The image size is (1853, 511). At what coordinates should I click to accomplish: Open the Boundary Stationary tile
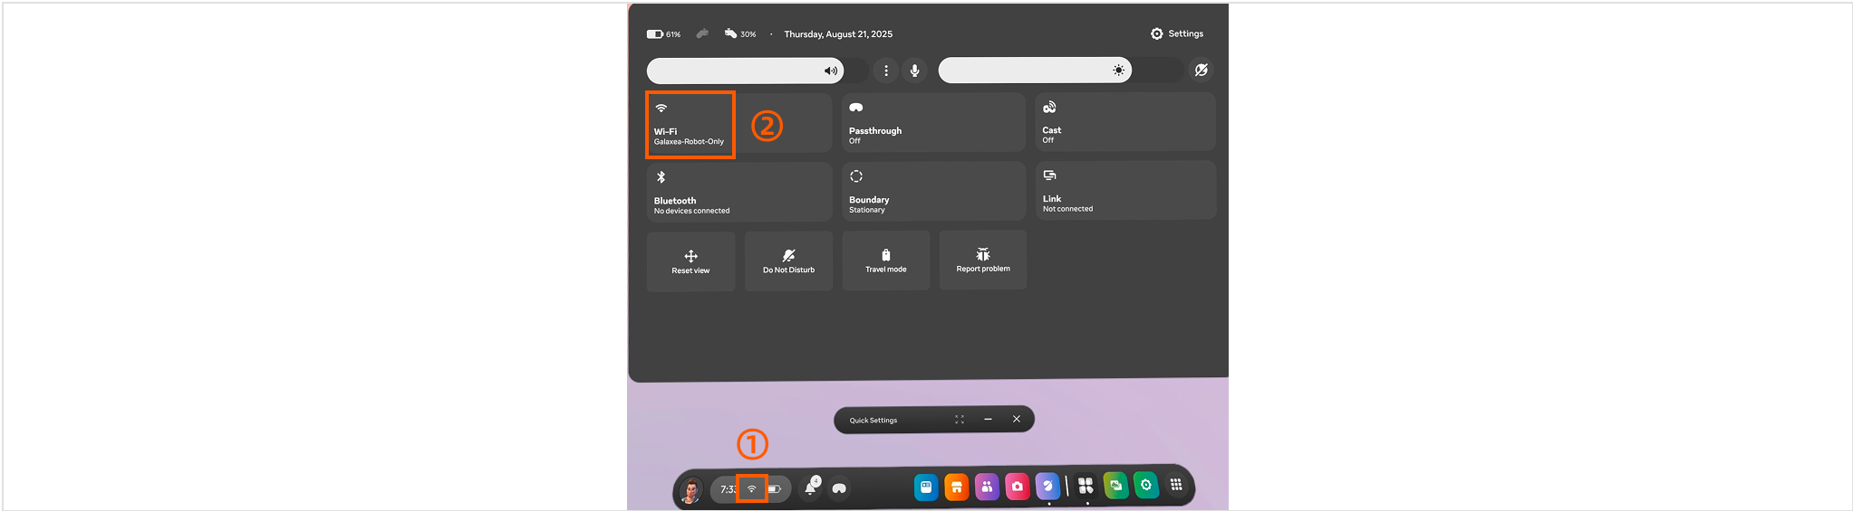[932, 191]
